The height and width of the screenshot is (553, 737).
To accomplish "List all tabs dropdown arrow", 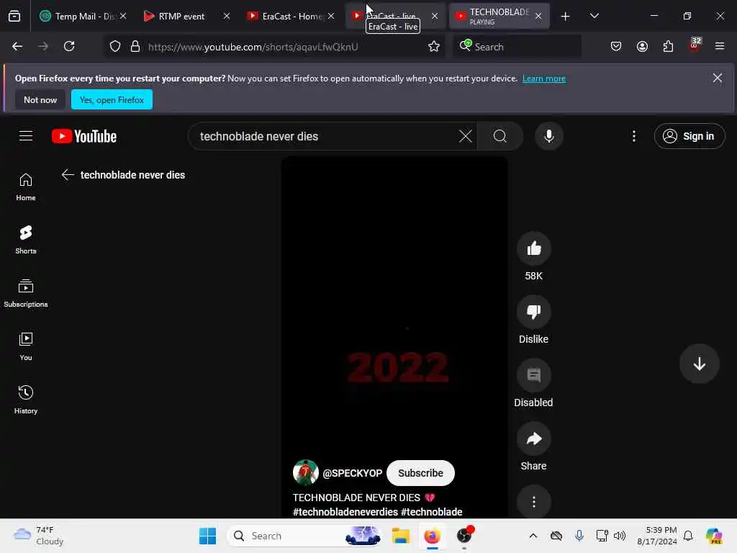I will click(594, 16).
